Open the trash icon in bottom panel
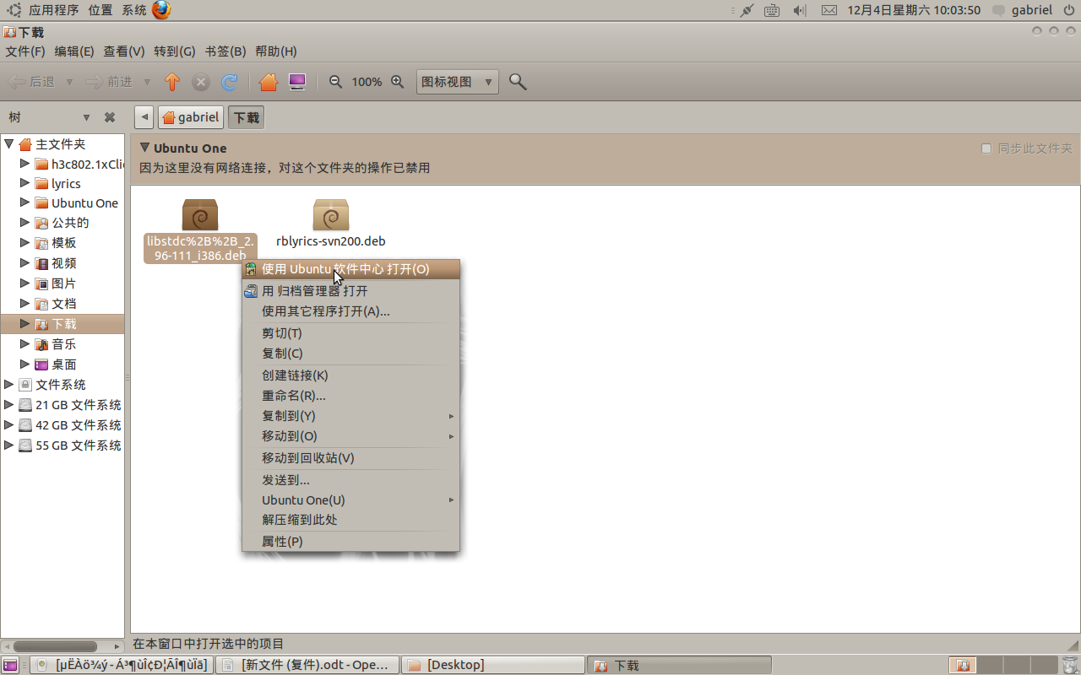The width and height of the screenshot is (1081, 675). [1069, 666]
